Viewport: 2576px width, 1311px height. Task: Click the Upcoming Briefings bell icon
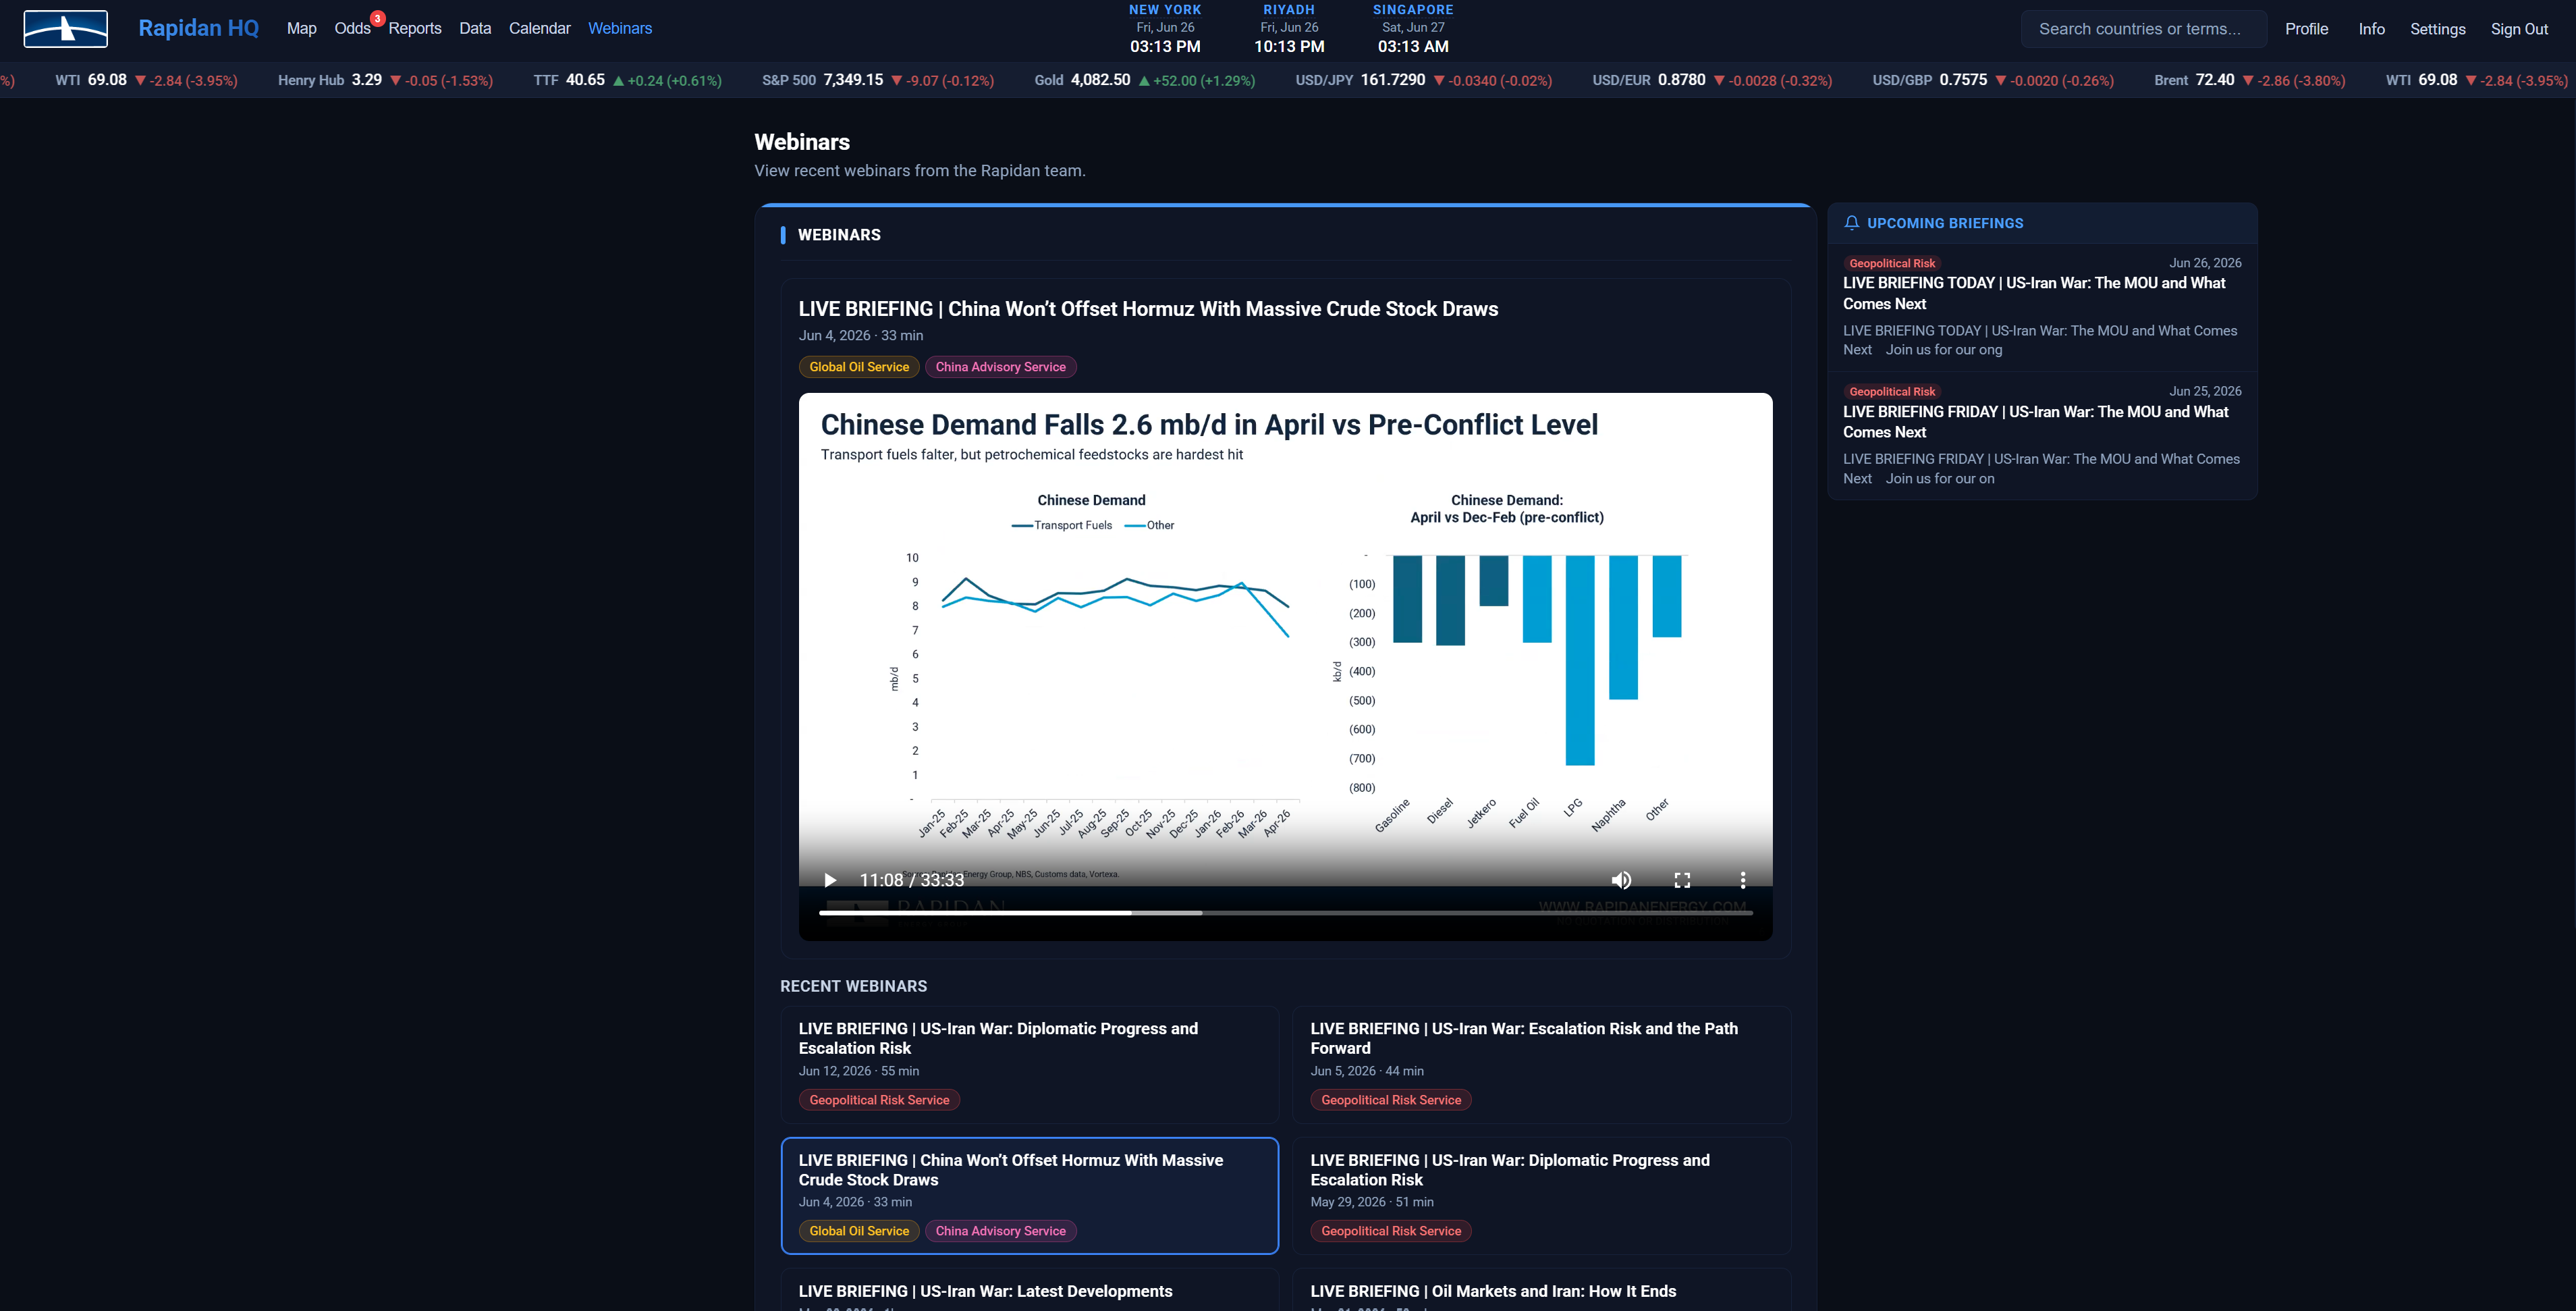click(1852, 223)
